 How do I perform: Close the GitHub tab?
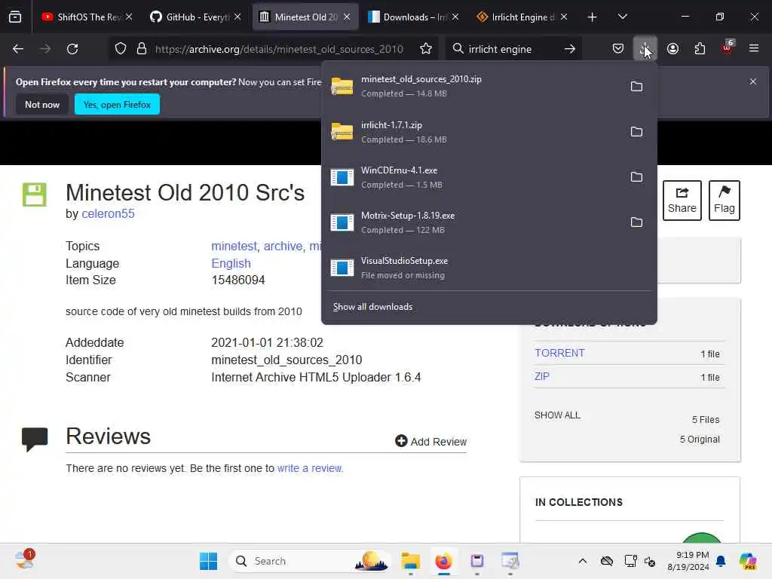point(237,17)
